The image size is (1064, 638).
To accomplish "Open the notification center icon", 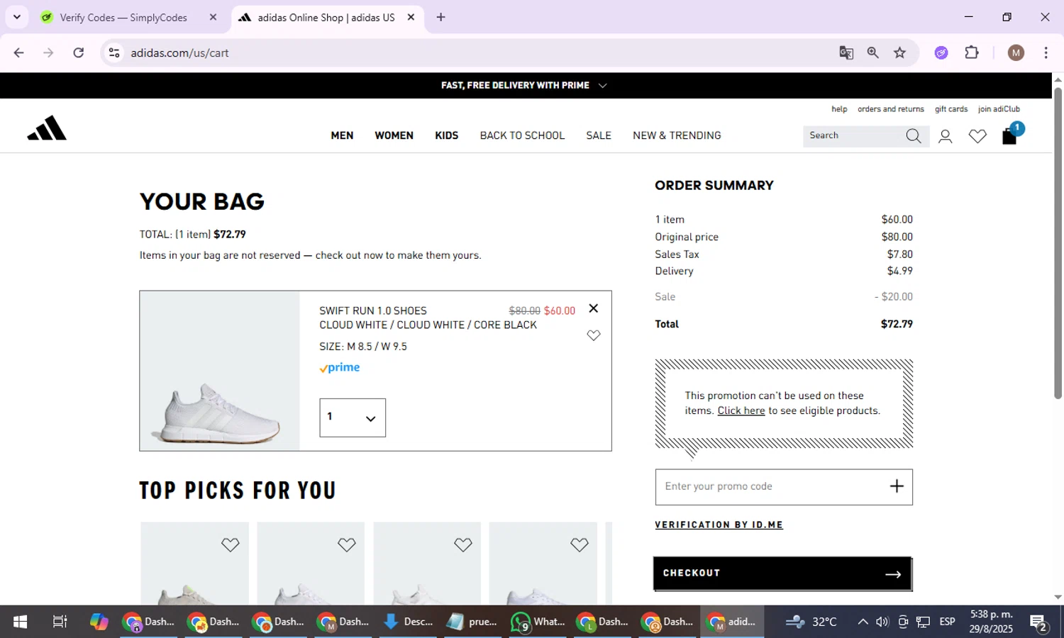I will [x=1039, y=622].
